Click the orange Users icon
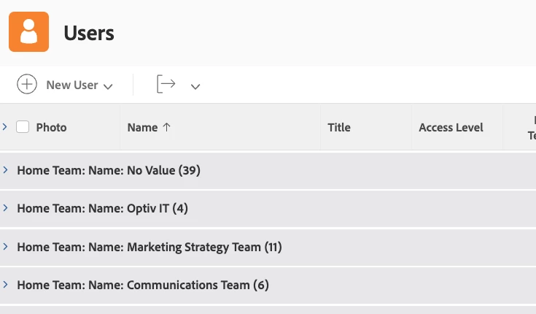Viewport: 536px width, 314px height. point(28,32)
